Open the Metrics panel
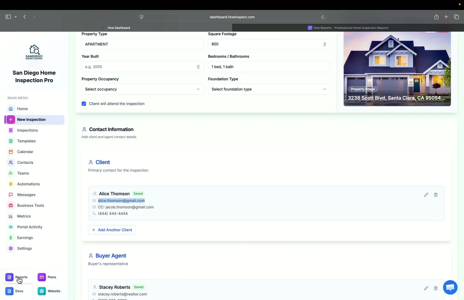 [24, 216]
